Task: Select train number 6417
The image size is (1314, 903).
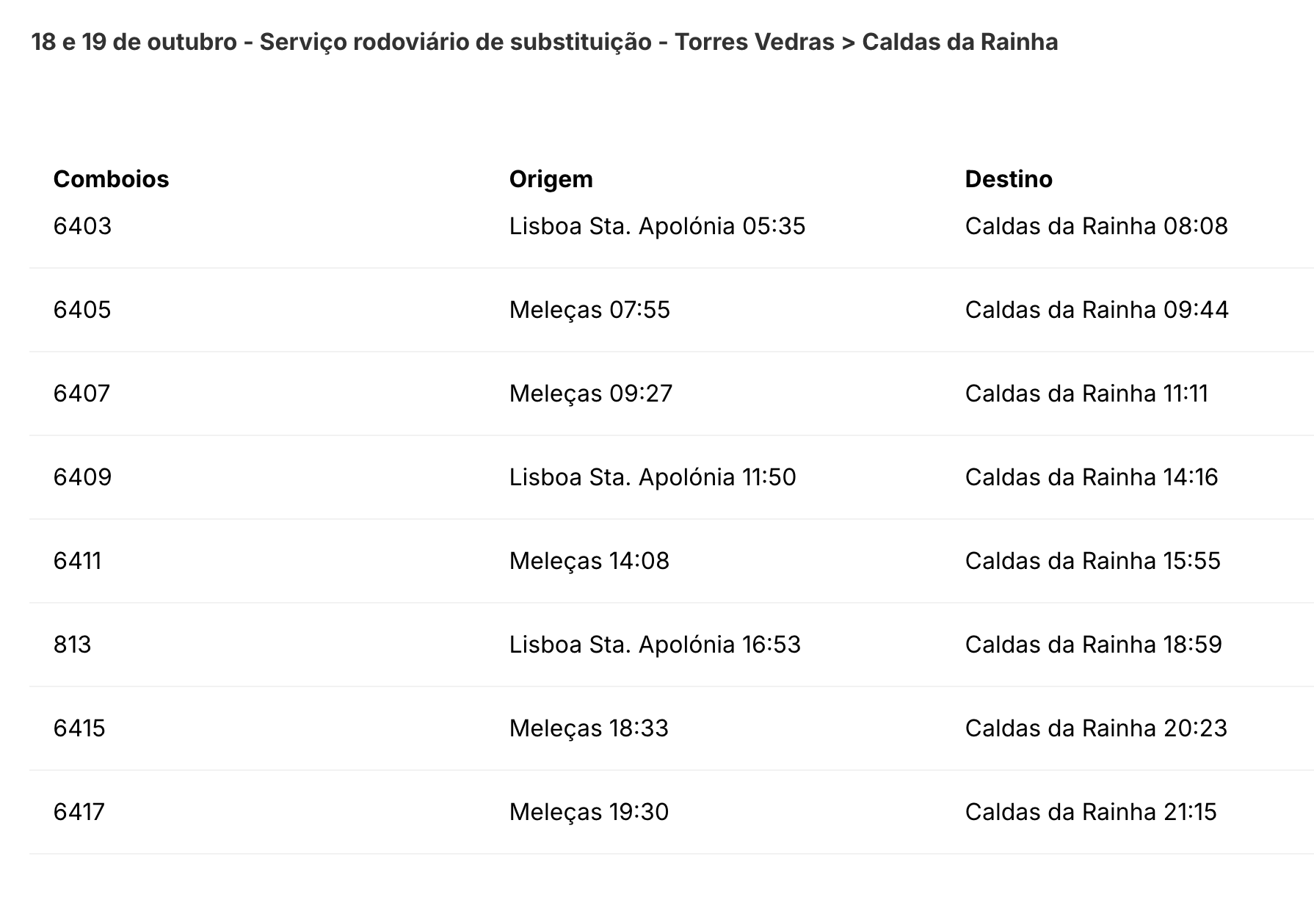Action: 79,812
